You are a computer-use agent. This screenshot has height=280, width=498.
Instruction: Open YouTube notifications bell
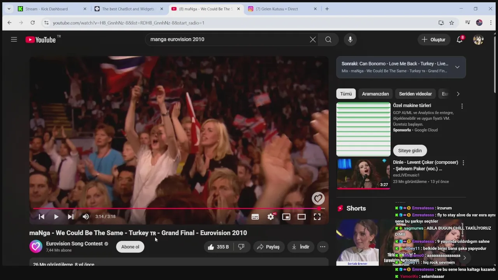459,39
